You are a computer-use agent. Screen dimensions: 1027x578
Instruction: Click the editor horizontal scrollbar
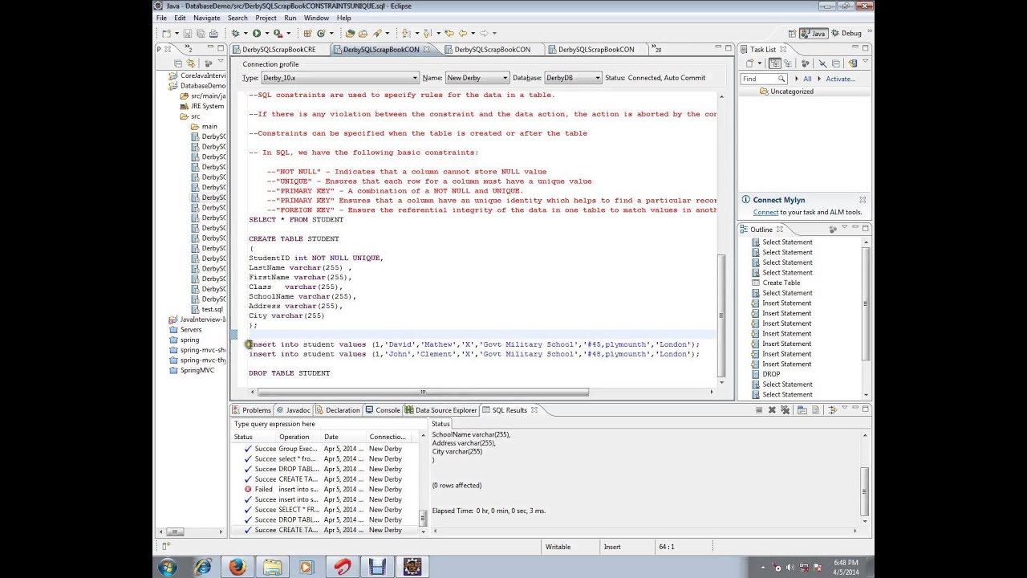coord(424,393)
